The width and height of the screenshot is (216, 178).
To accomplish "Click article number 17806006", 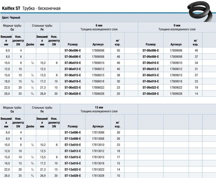I will click(x=98, y=51).
